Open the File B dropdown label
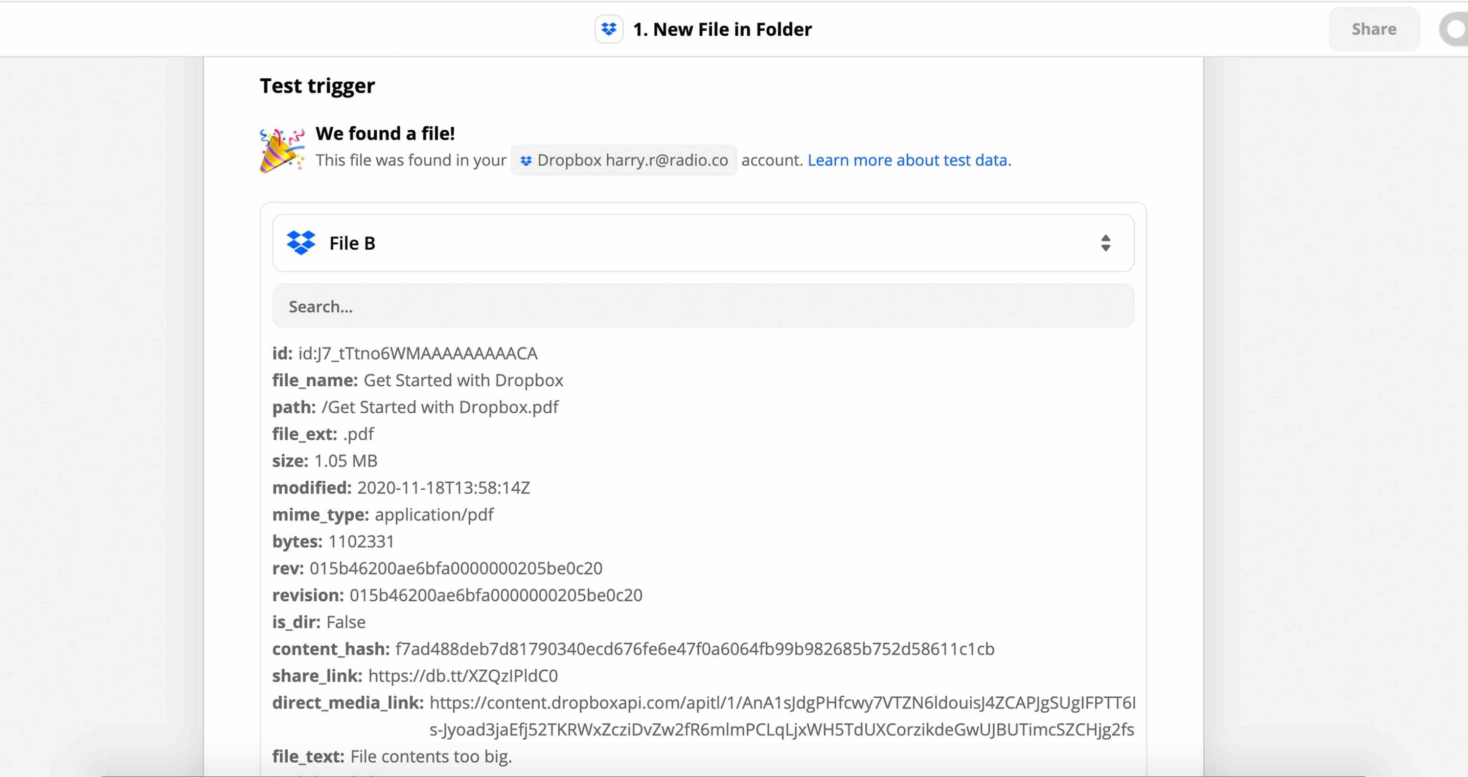Screen dimensions: 1468x777 point(352,243)
